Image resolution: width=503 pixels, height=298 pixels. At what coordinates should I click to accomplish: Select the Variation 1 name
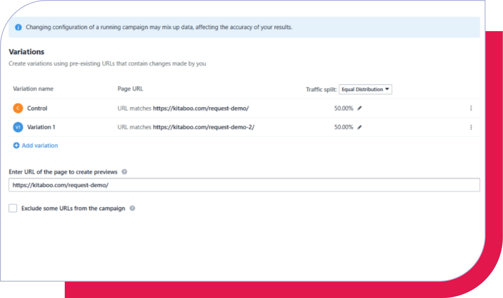coord(41,127)
